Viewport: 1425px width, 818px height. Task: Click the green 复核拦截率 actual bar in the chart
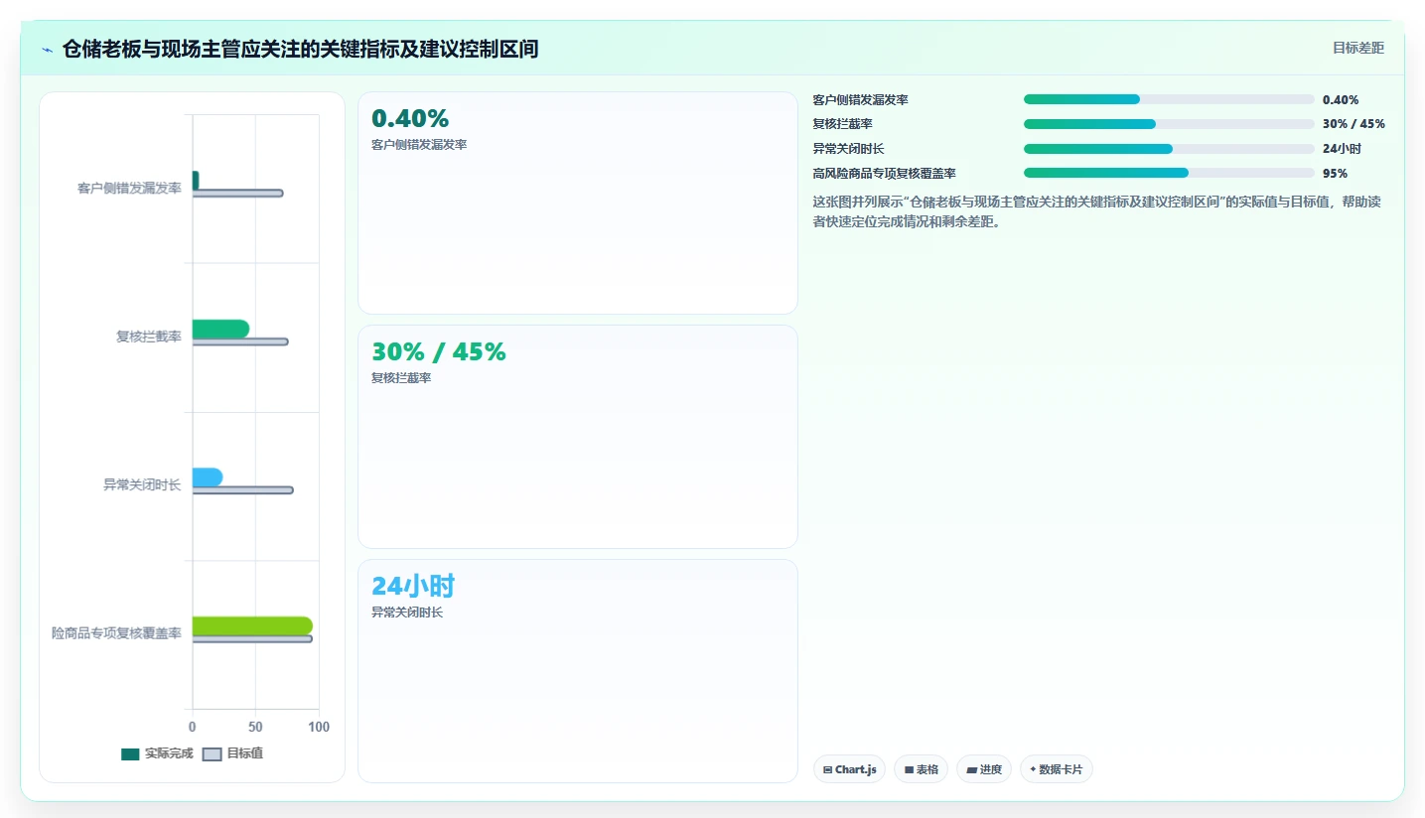click(220, 329)
